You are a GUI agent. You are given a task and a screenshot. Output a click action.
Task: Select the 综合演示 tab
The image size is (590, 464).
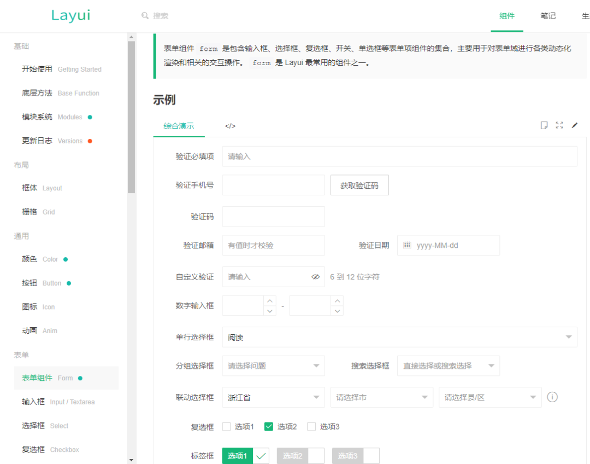pyautogui.click(x=179, y=126)
